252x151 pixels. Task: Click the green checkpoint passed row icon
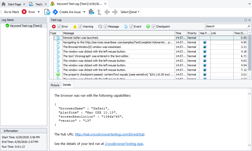point(58,74)
